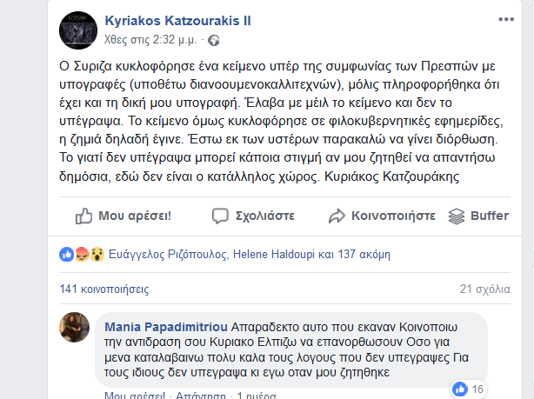Open Mania Papadimitriou's avatar

75,329
